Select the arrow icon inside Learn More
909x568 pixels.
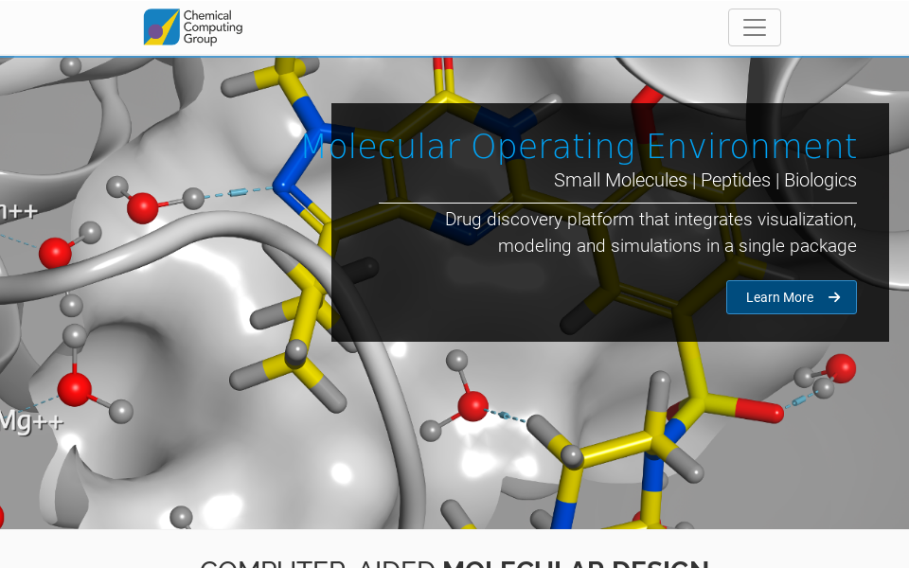click(x=834, y=296)
